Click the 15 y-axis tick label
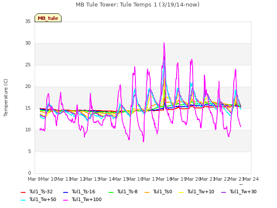This screenshot has height=208, width=277. [28, 108]
